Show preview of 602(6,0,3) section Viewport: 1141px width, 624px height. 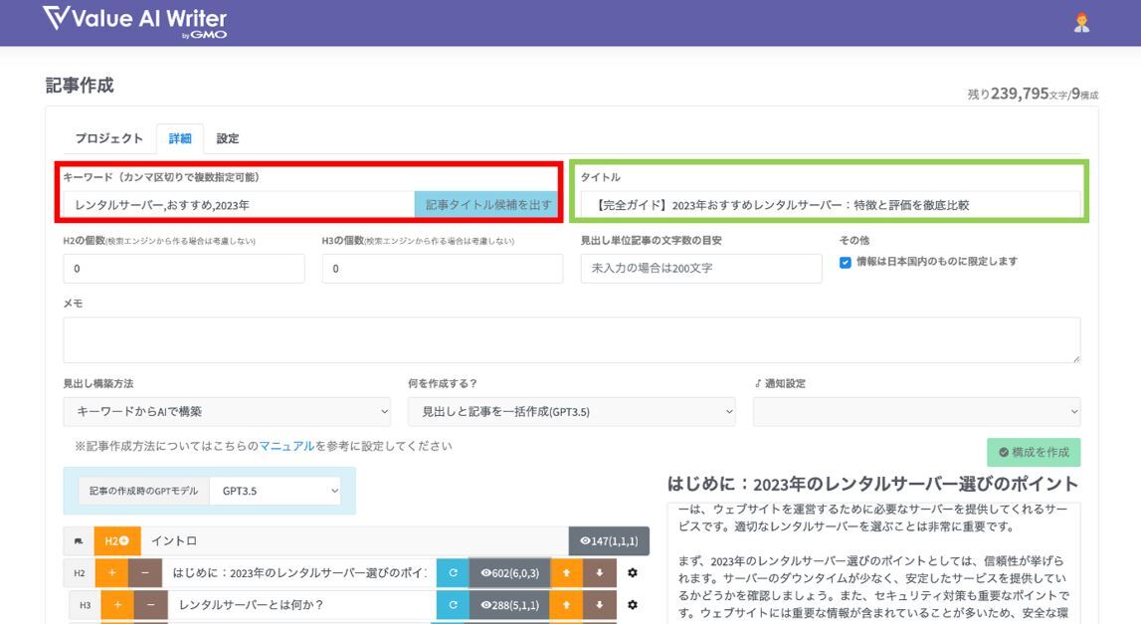pyautogui.click(x=510, y=573)
